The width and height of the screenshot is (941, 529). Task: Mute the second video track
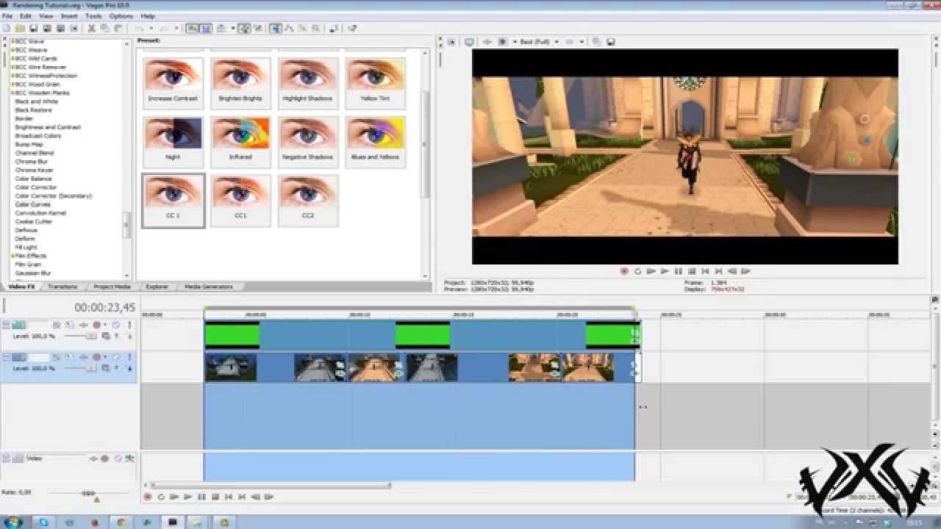click(x=115, y=357)
